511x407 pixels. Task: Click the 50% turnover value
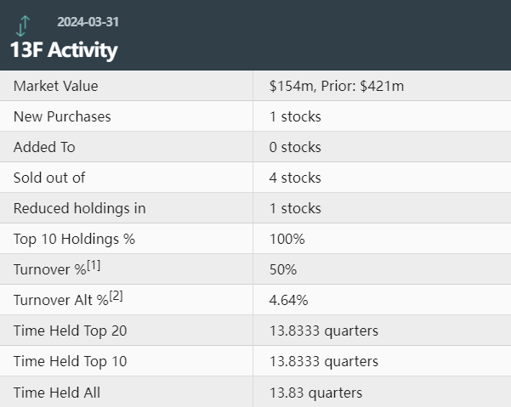coord(282,269)
